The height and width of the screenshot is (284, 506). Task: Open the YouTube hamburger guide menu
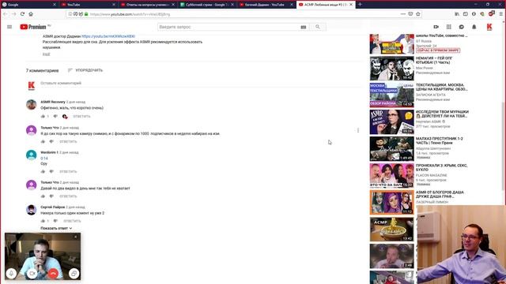pos(9,27)
